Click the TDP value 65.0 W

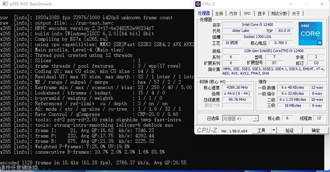(x=284, y=31)
